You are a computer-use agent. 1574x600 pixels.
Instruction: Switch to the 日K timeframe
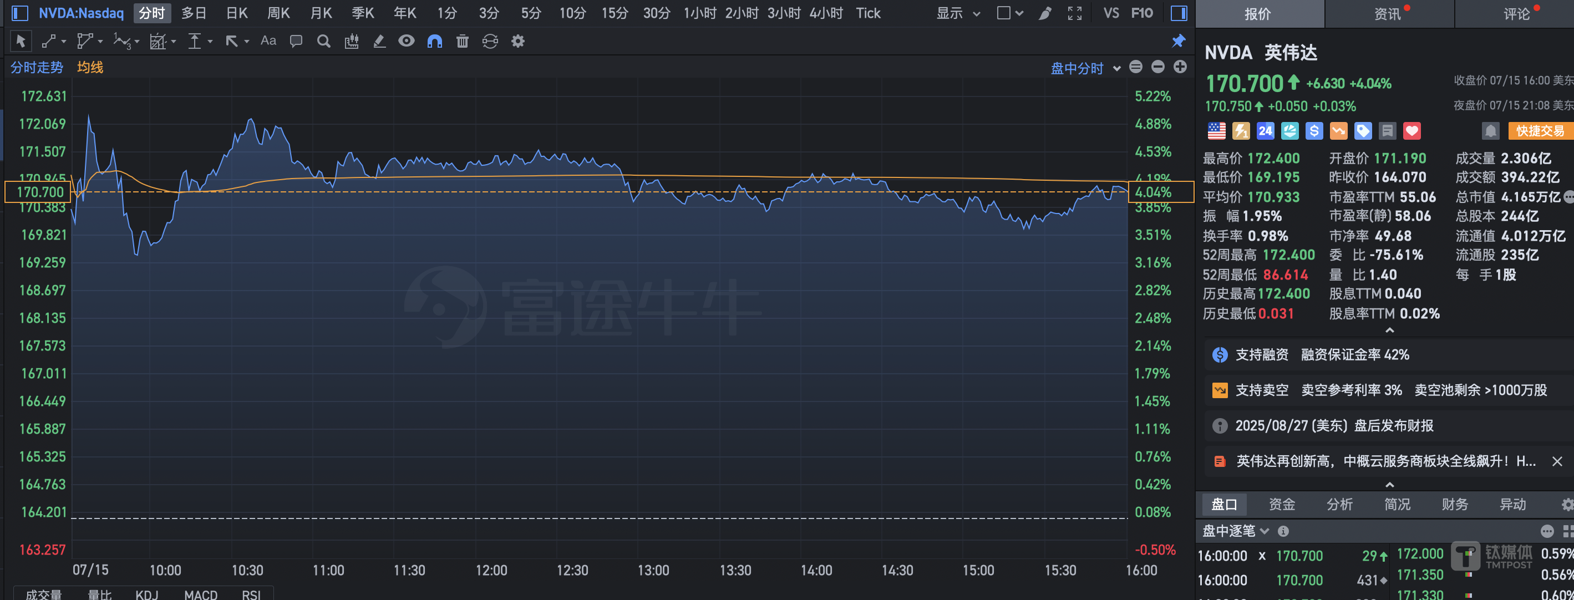click(236, 13)
